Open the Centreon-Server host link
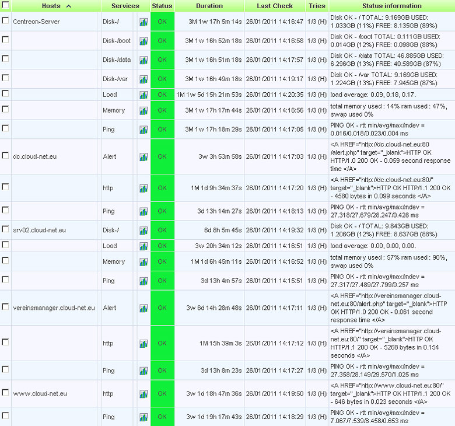The image size is (455, 426). coord(36,22)
